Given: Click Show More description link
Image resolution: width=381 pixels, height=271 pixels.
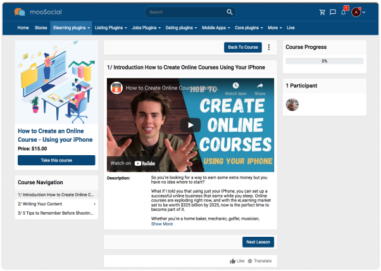Looking at the screenshot, I should pyautogui.click(x=162, y=224).
